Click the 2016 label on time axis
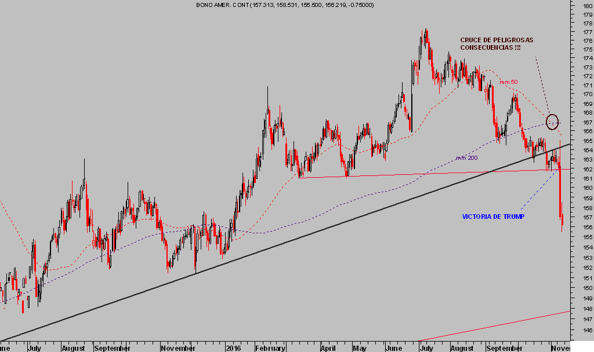Viewport: 594px width, 352px height. (x=233, y=349)
